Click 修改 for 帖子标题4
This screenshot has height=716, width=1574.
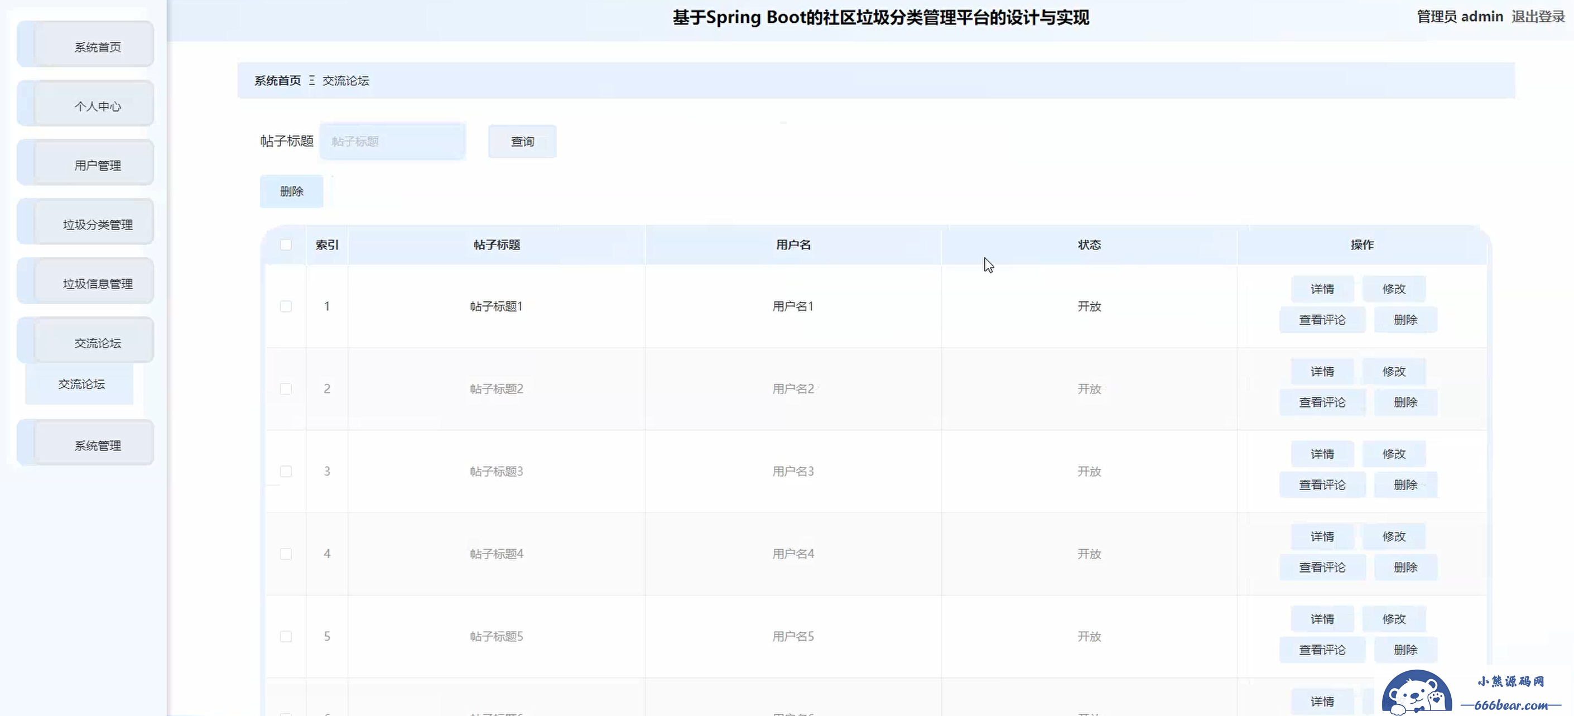click(x=1394, y=536)
